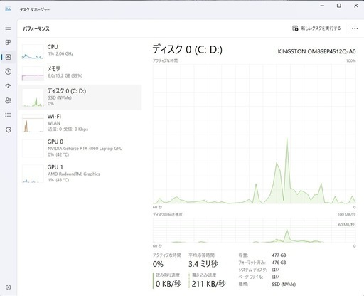Select the ディスク 0 (C: D:) entry
Screen dimensions: 364x296
pyautogui.click(x=80, y=97)
